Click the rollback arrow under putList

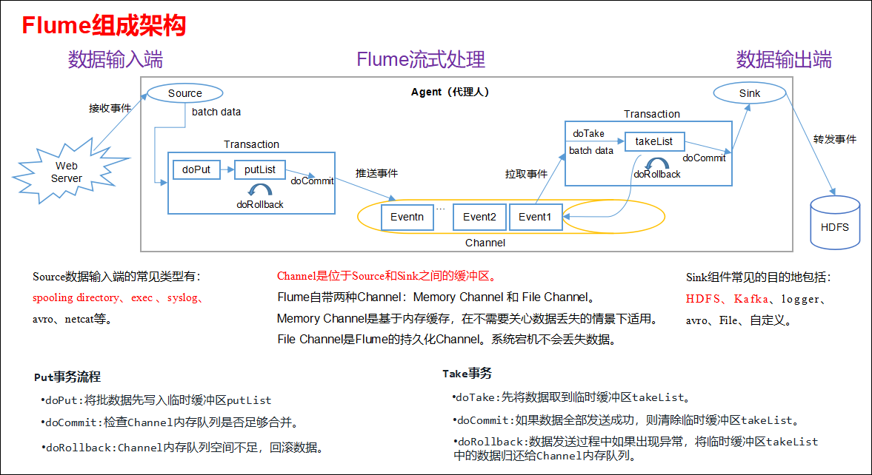point(259,190)
